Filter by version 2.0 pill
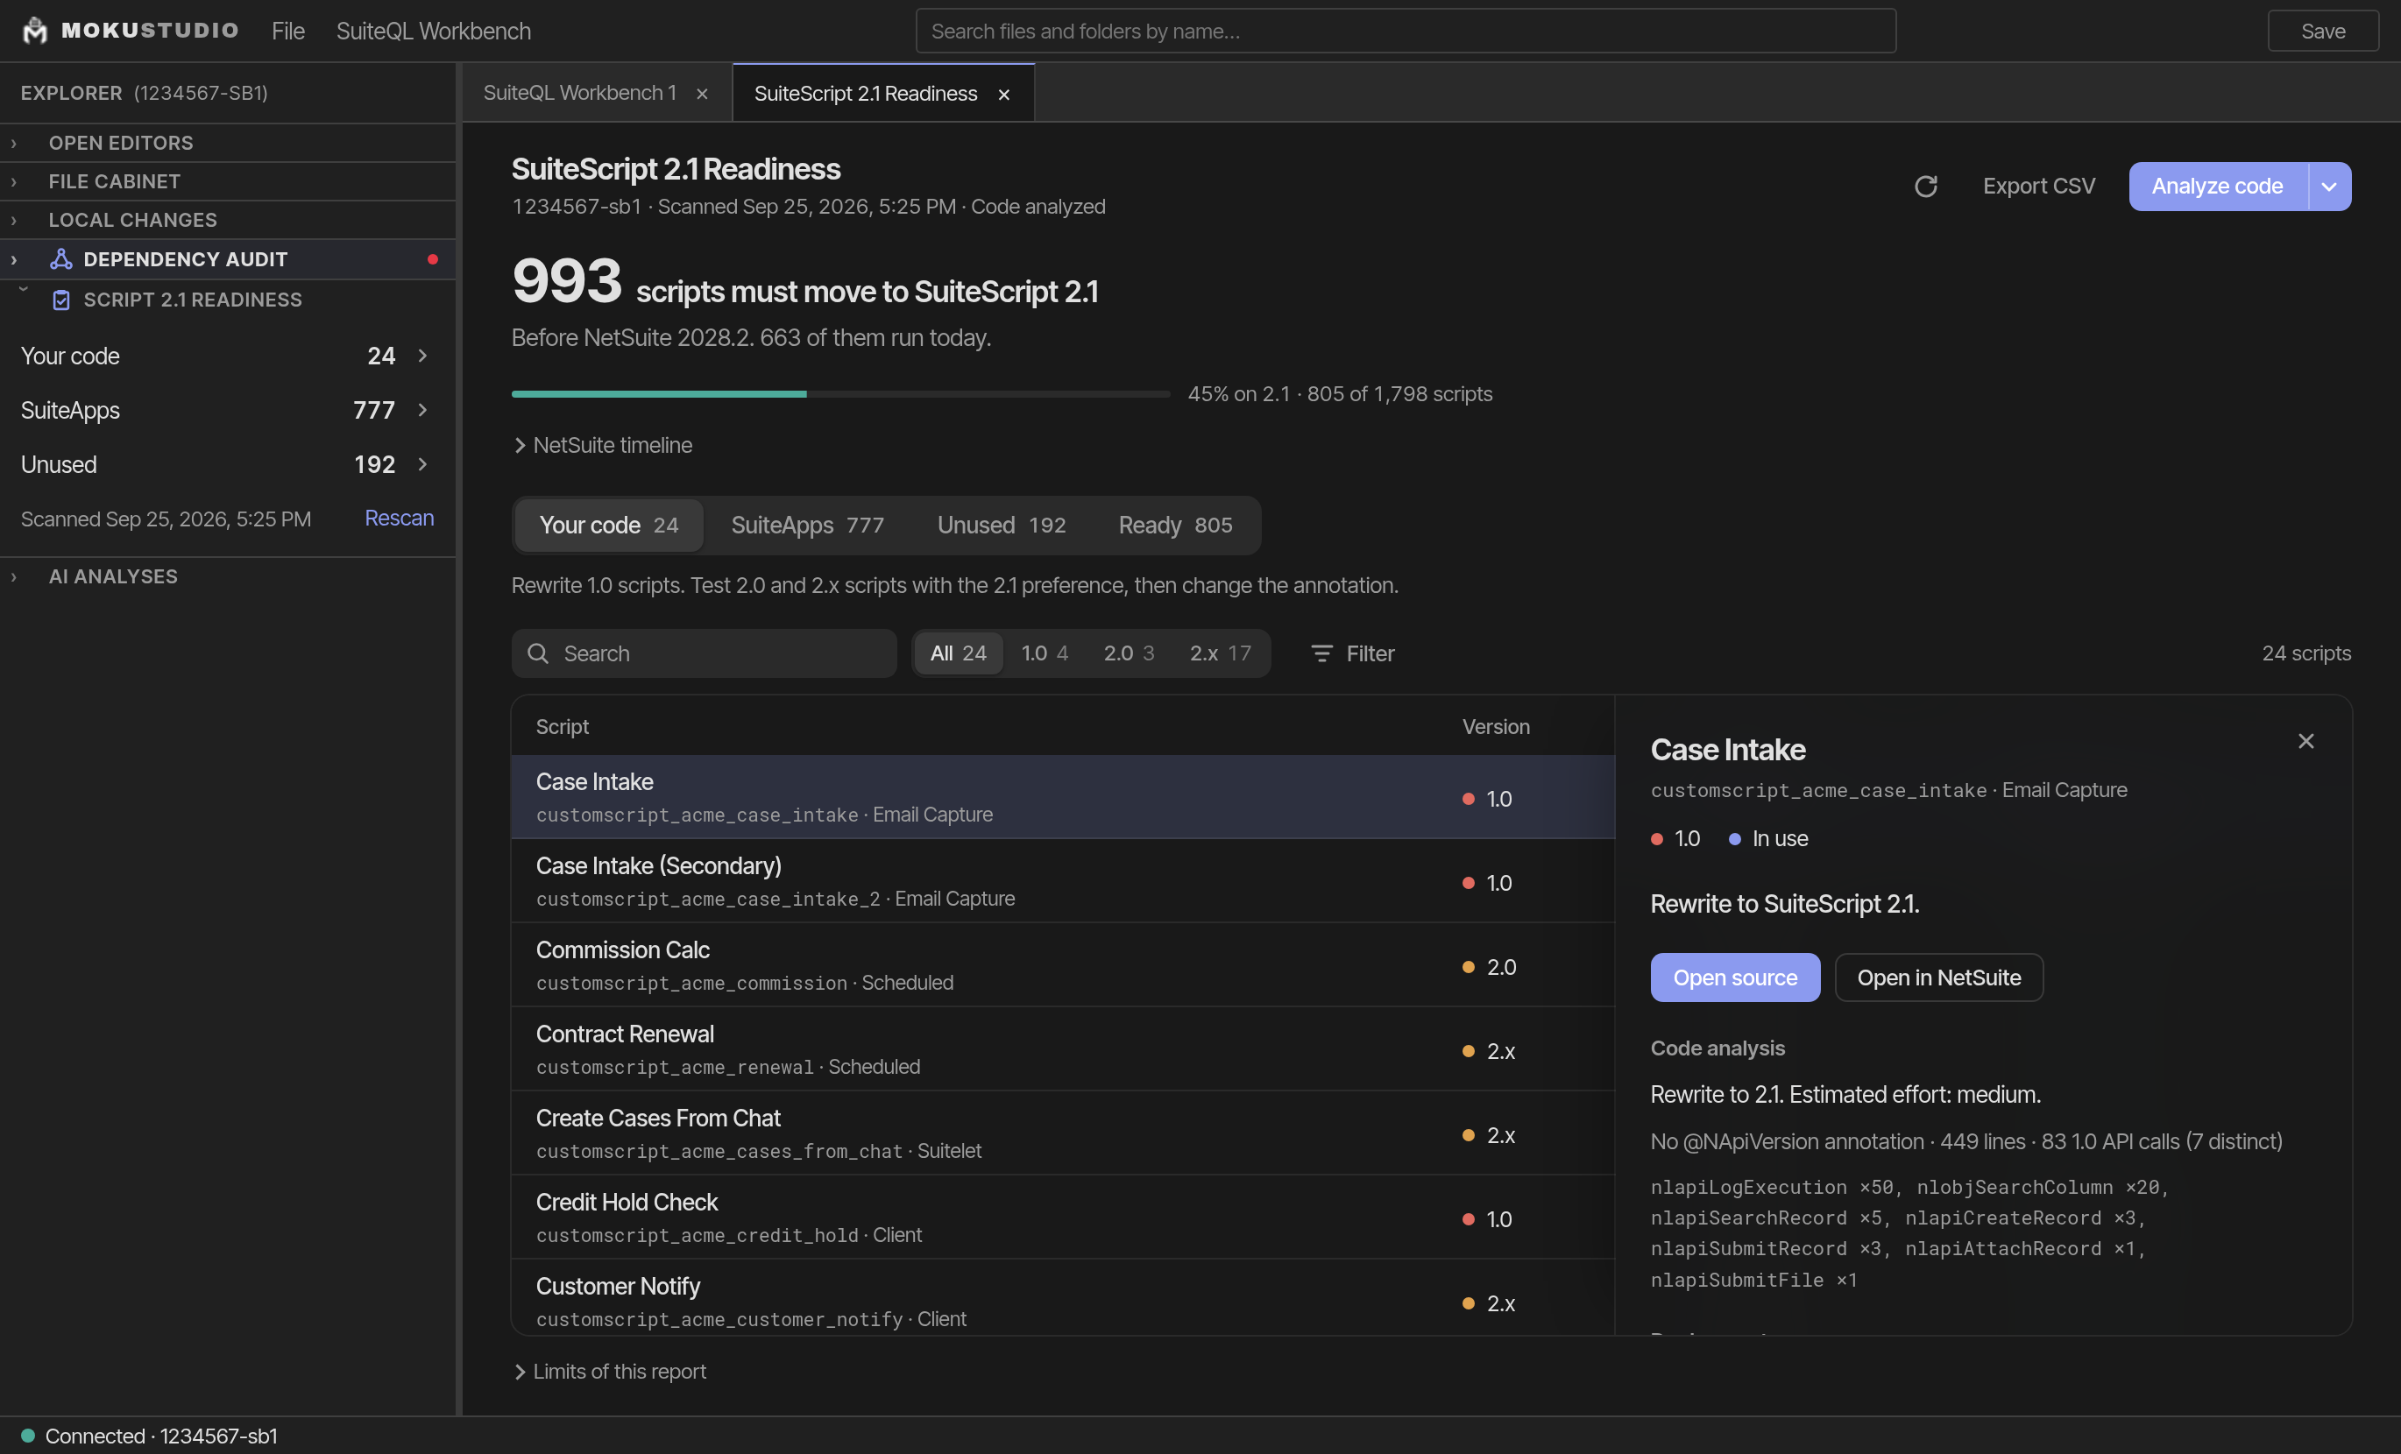The height and width of the screenshot is (1454, 2401). (1130, 653)
